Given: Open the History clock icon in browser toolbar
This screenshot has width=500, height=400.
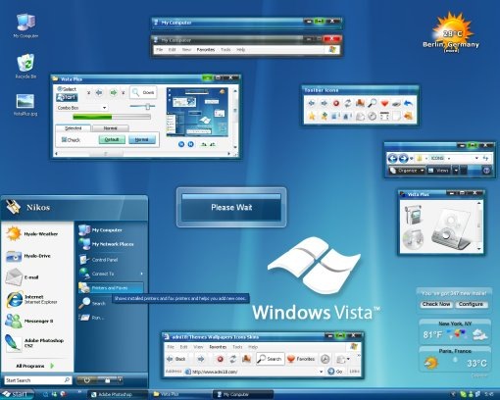Looking at the screenshot, I should (x=325, y=359).
